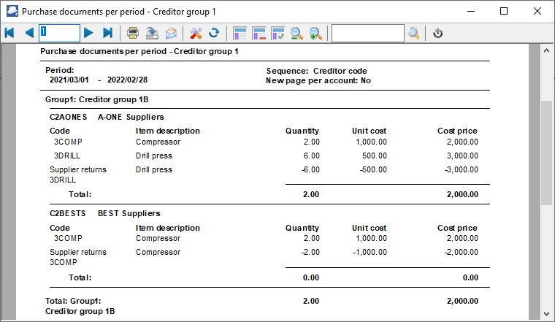Click the search text field in toolbar
This screenshot has width=555, height=322.
coord(368,34)
